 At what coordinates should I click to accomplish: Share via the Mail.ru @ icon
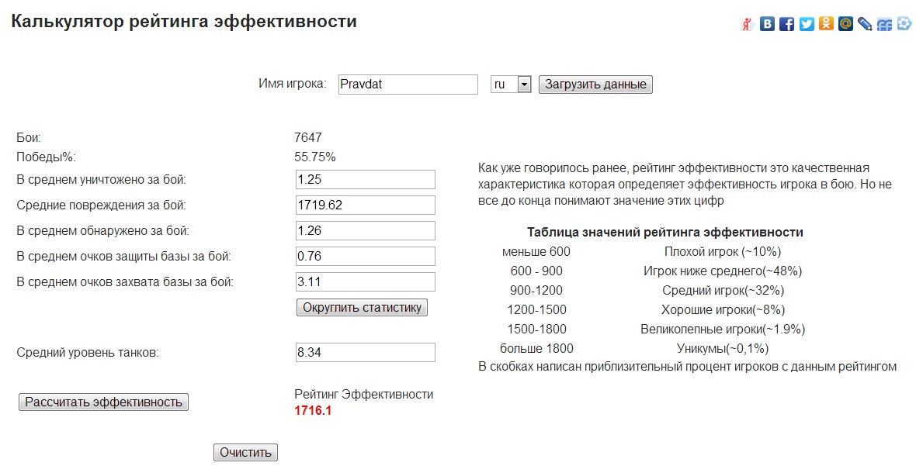click(845, 24)
